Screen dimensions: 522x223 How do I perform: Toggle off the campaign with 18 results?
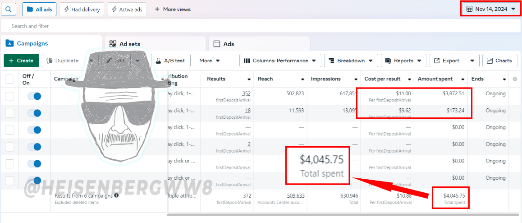34,113
